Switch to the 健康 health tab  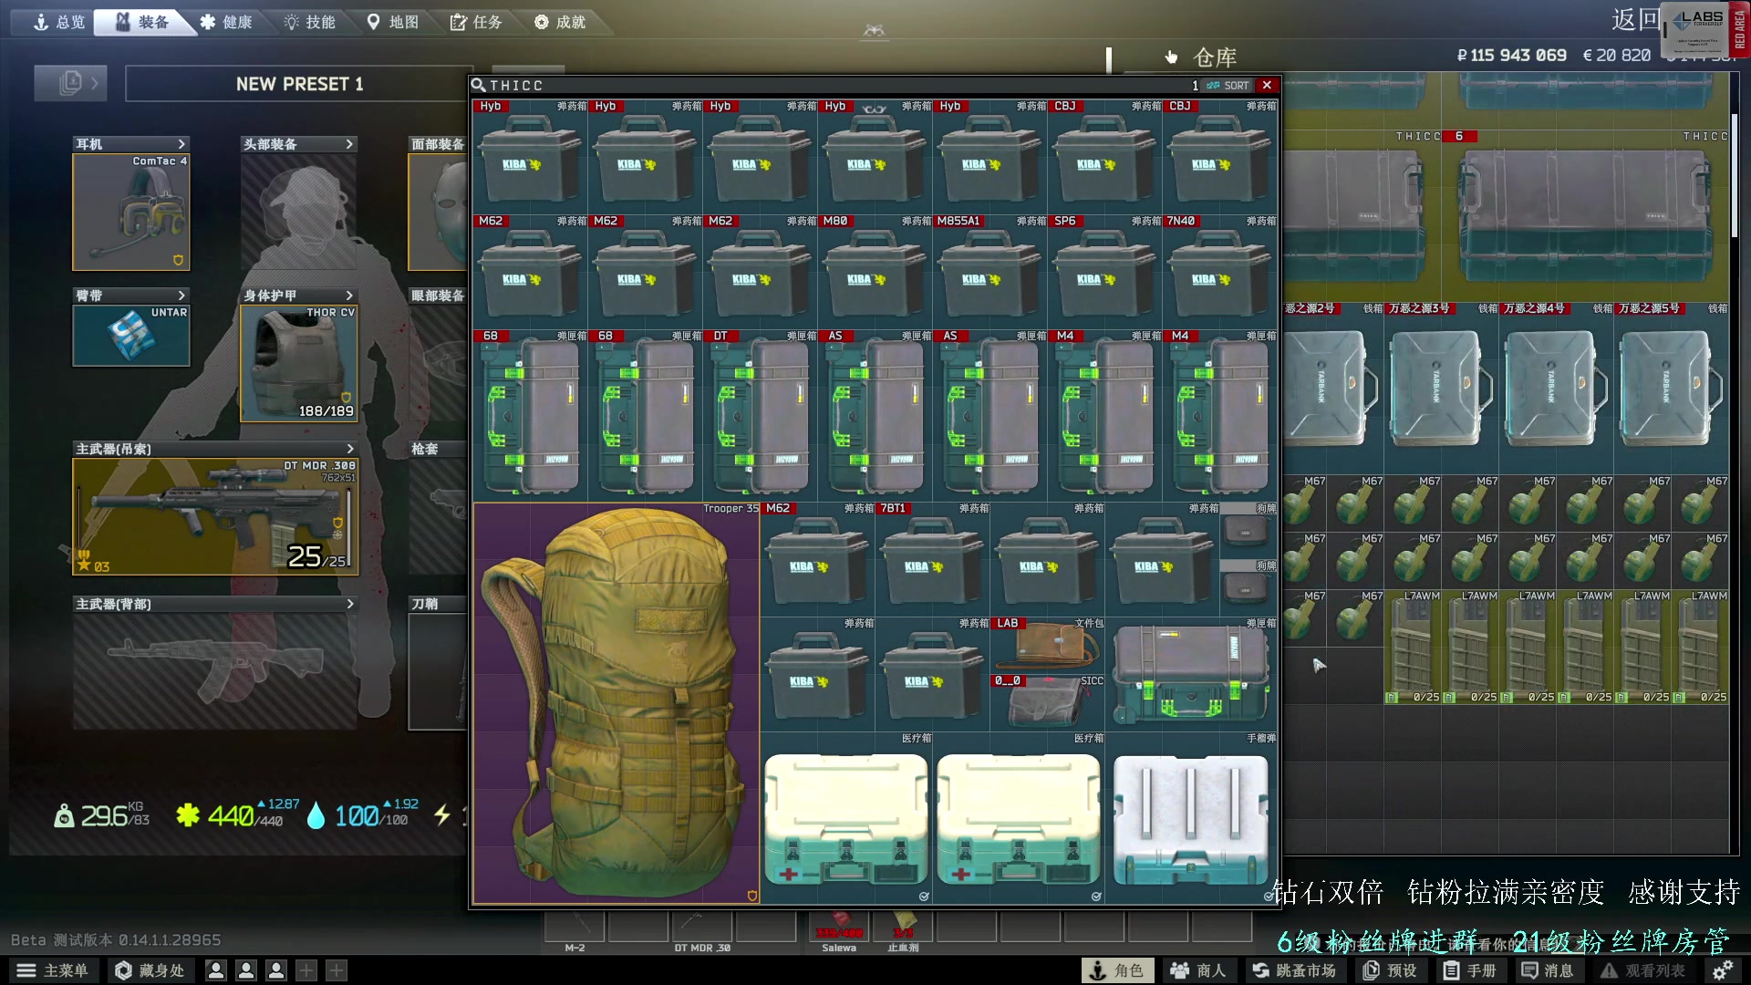[225, 22]
